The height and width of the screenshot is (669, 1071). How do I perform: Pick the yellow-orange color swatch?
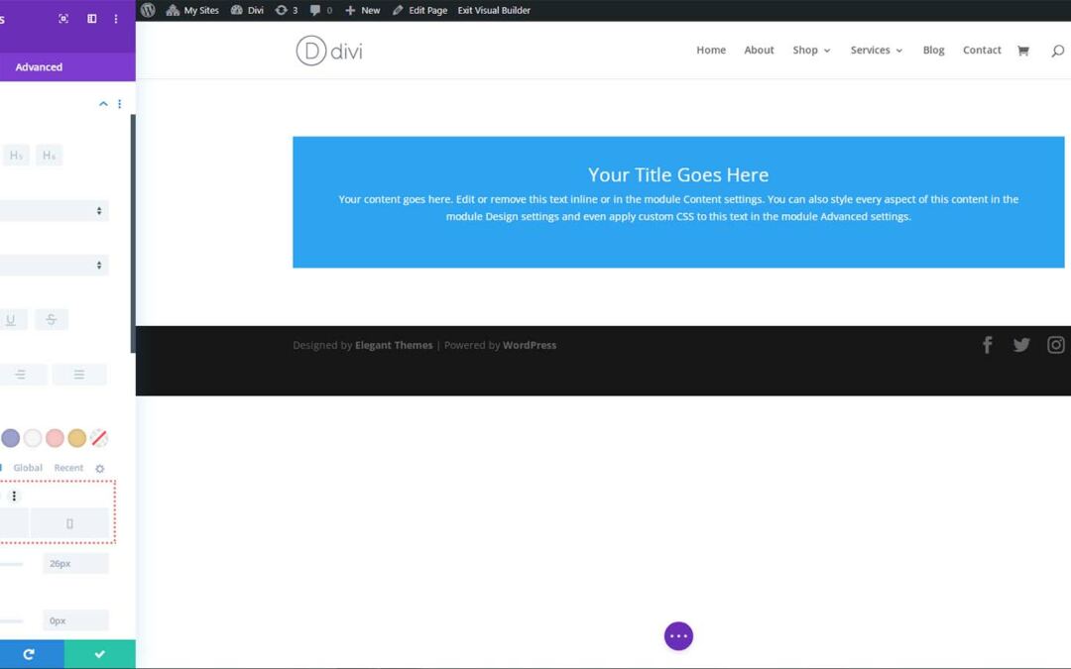click(76, 438)
